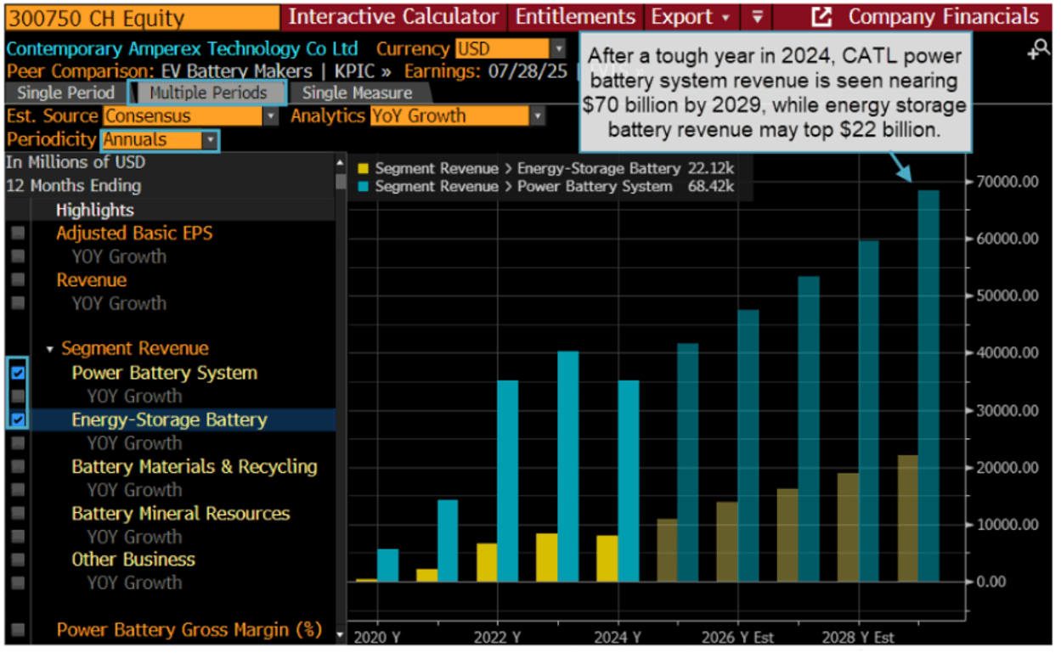
Task: Collapse the Segment Revenue tree section
Action: [x=49, y=348]
